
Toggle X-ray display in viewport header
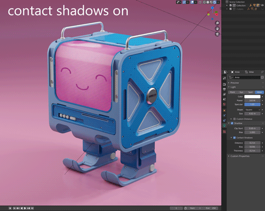[x=200, y=2]
